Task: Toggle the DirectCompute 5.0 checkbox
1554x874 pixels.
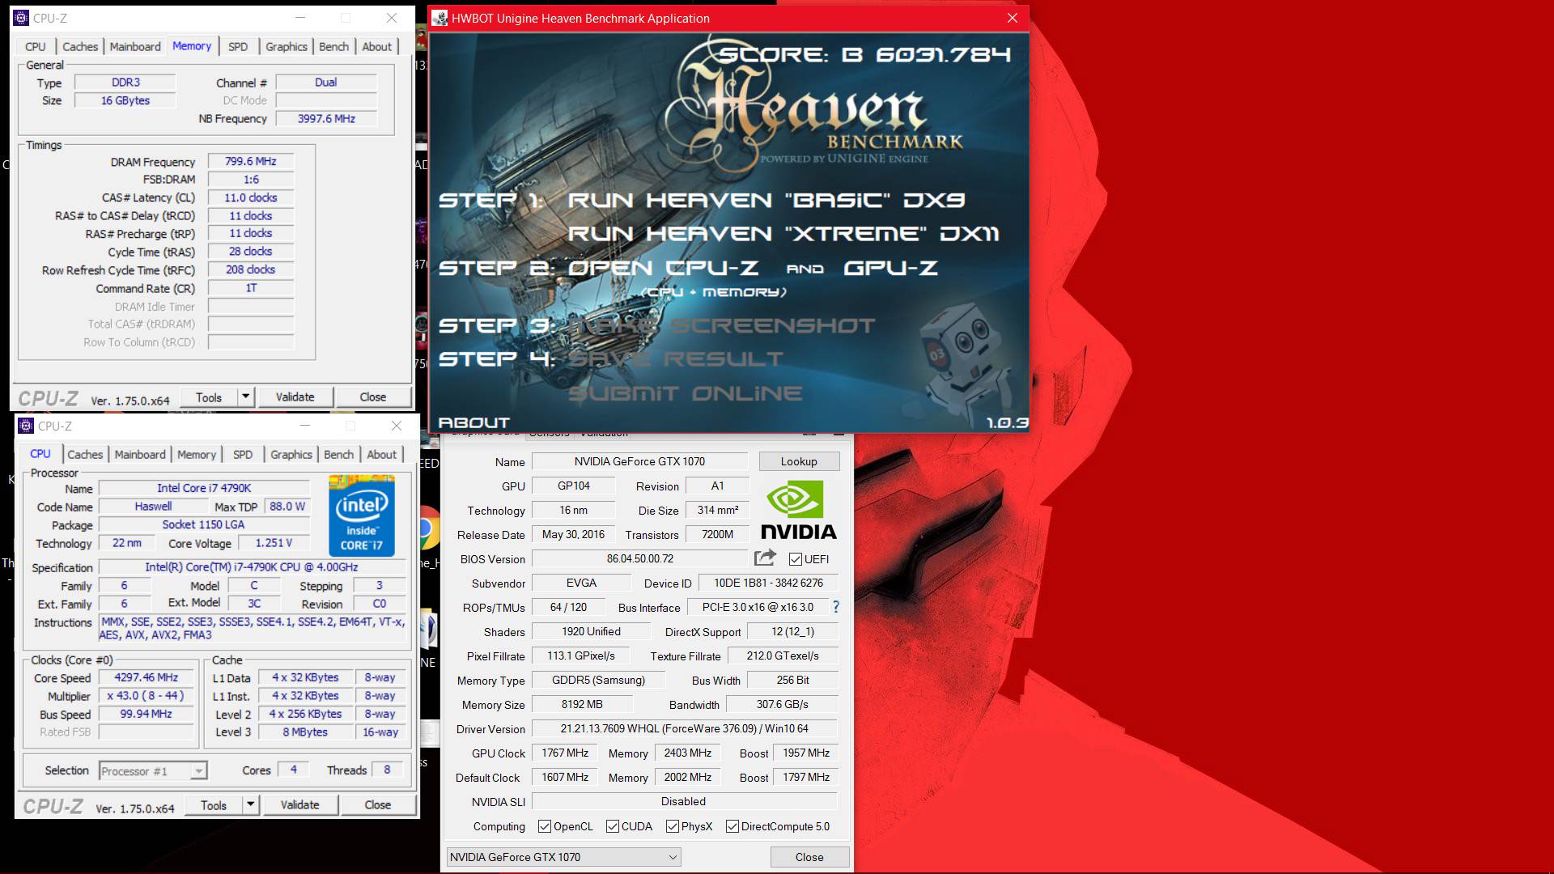Action: tap(732, 826)
